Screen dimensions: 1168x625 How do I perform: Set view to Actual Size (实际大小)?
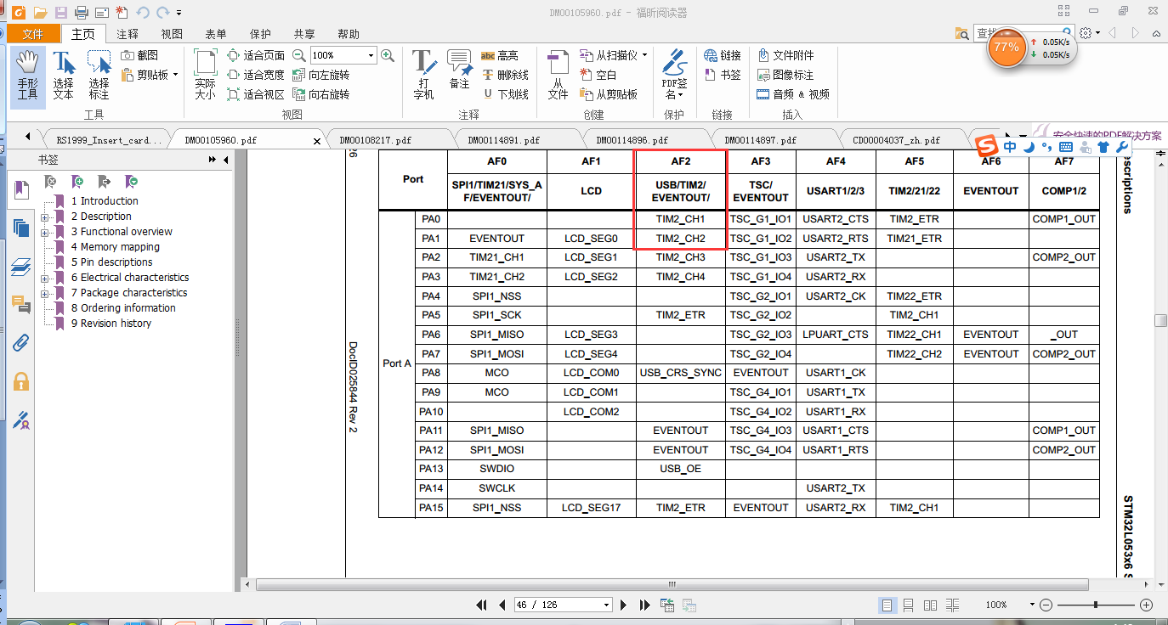click(205, 76)
